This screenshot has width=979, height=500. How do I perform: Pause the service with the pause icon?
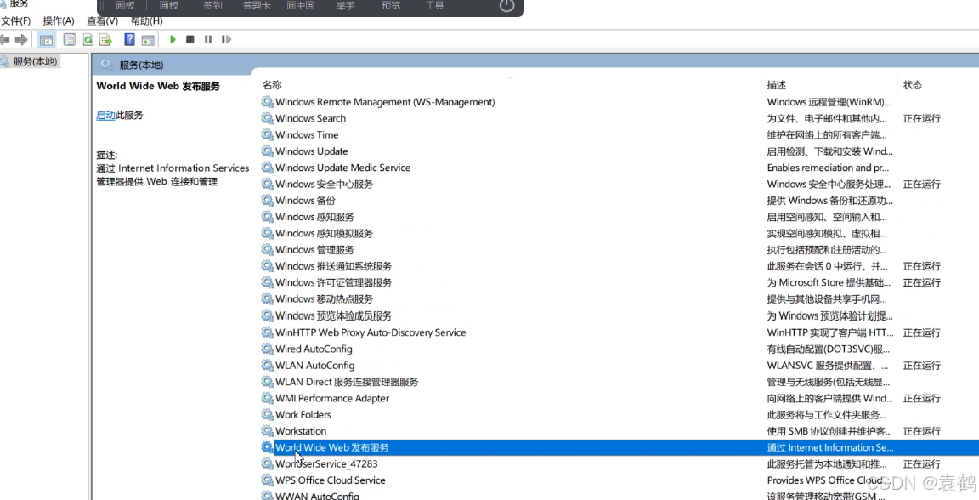(x=208, y=39)
